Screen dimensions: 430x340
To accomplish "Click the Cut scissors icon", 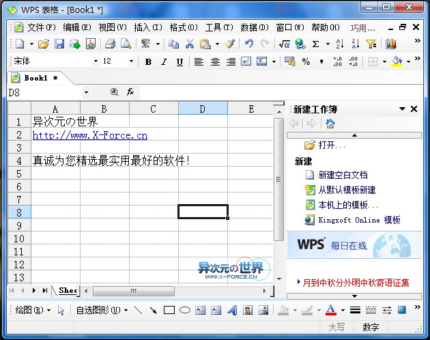I will coord(190,44).
